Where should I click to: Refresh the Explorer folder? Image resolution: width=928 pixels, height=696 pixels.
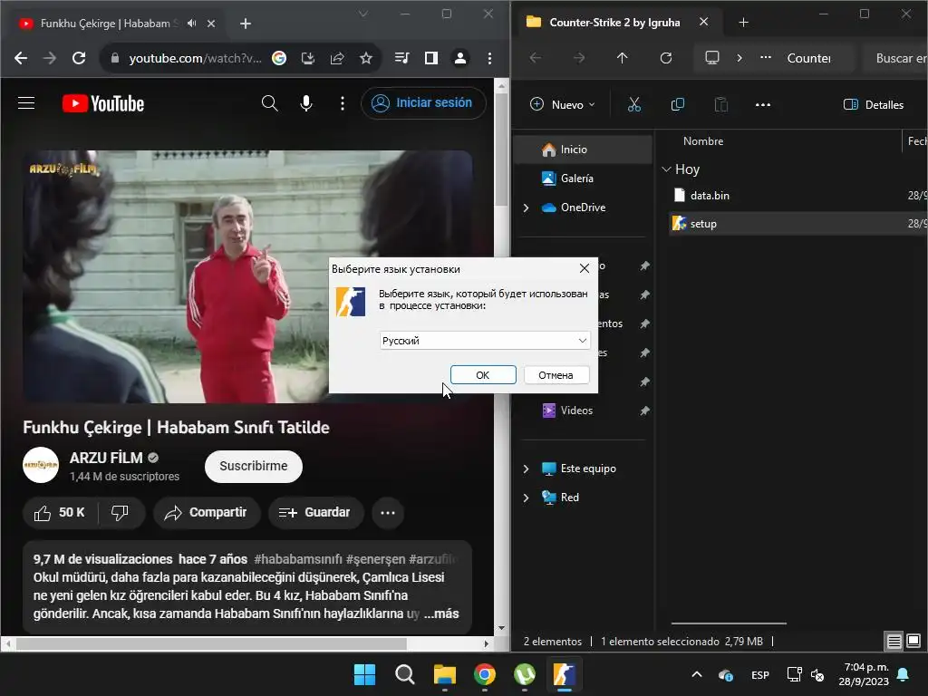666,58
